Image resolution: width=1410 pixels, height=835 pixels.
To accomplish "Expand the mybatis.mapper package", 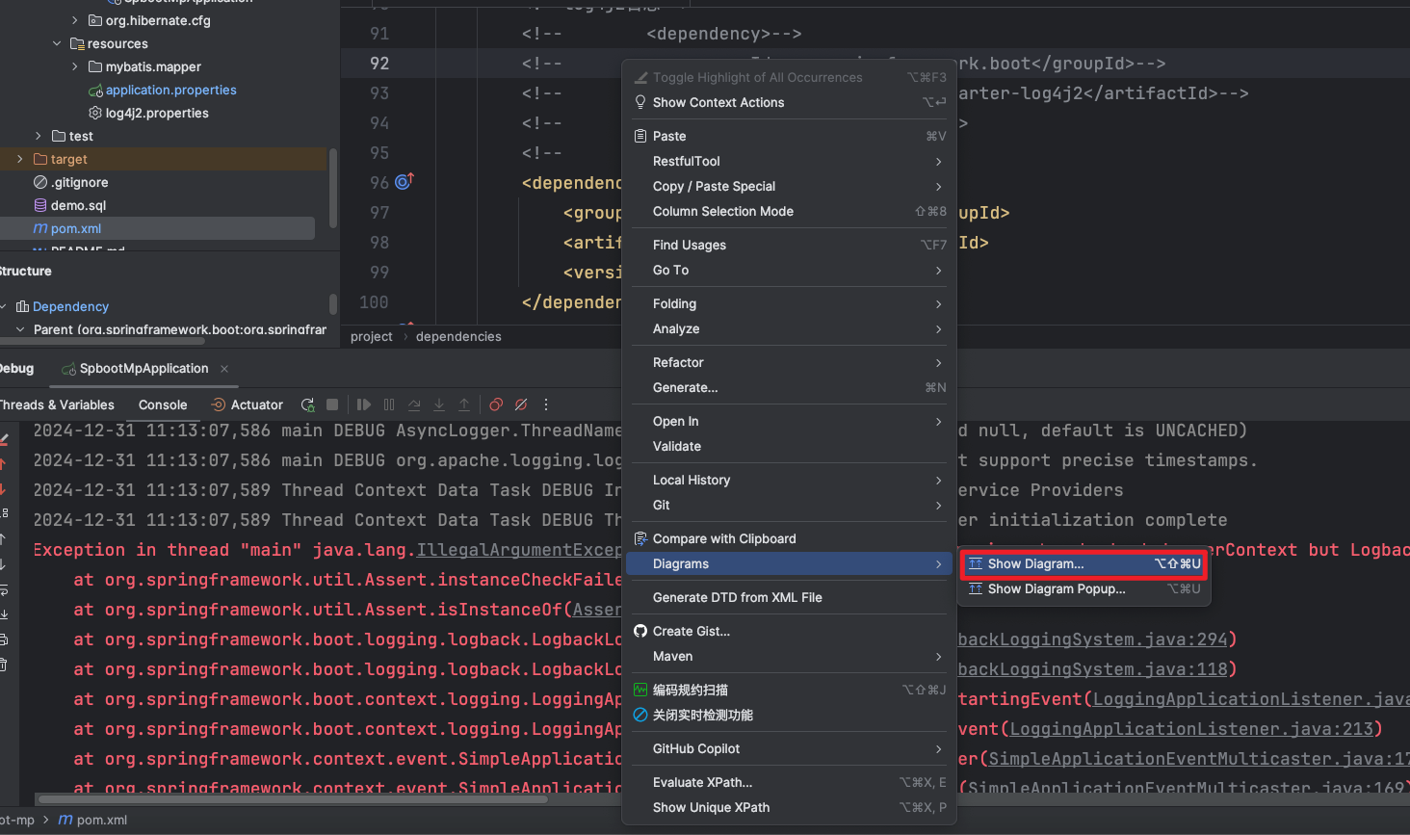I will coord(75,66).
